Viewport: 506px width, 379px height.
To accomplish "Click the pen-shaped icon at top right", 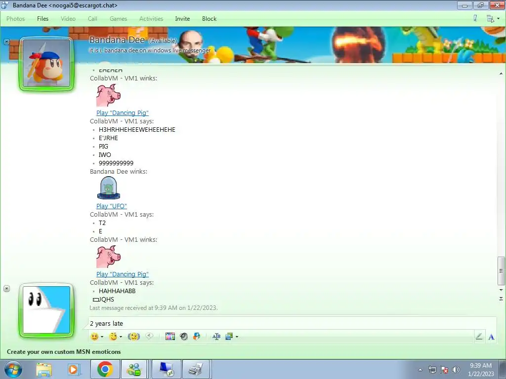I will point(475,18).
